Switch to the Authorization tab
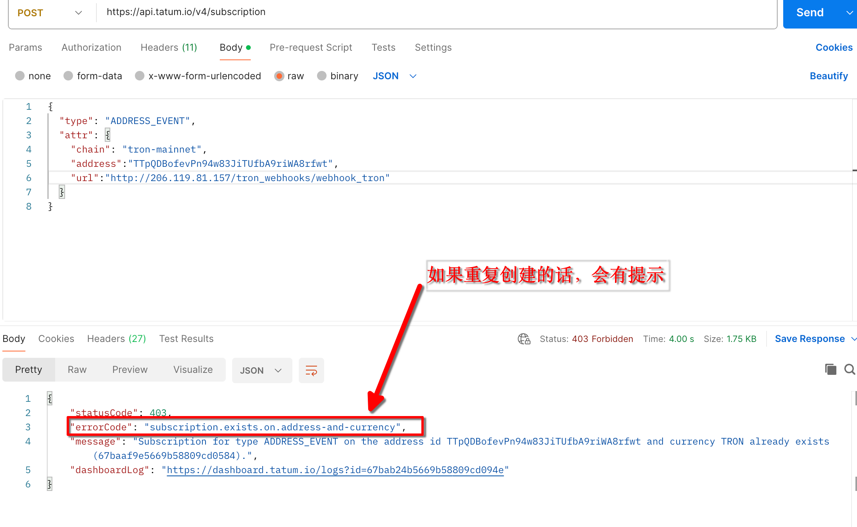857x527 pixels. (91, 48)
